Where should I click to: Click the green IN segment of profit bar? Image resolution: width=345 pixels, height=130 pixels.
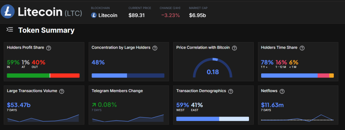click(x=28, y=75)
